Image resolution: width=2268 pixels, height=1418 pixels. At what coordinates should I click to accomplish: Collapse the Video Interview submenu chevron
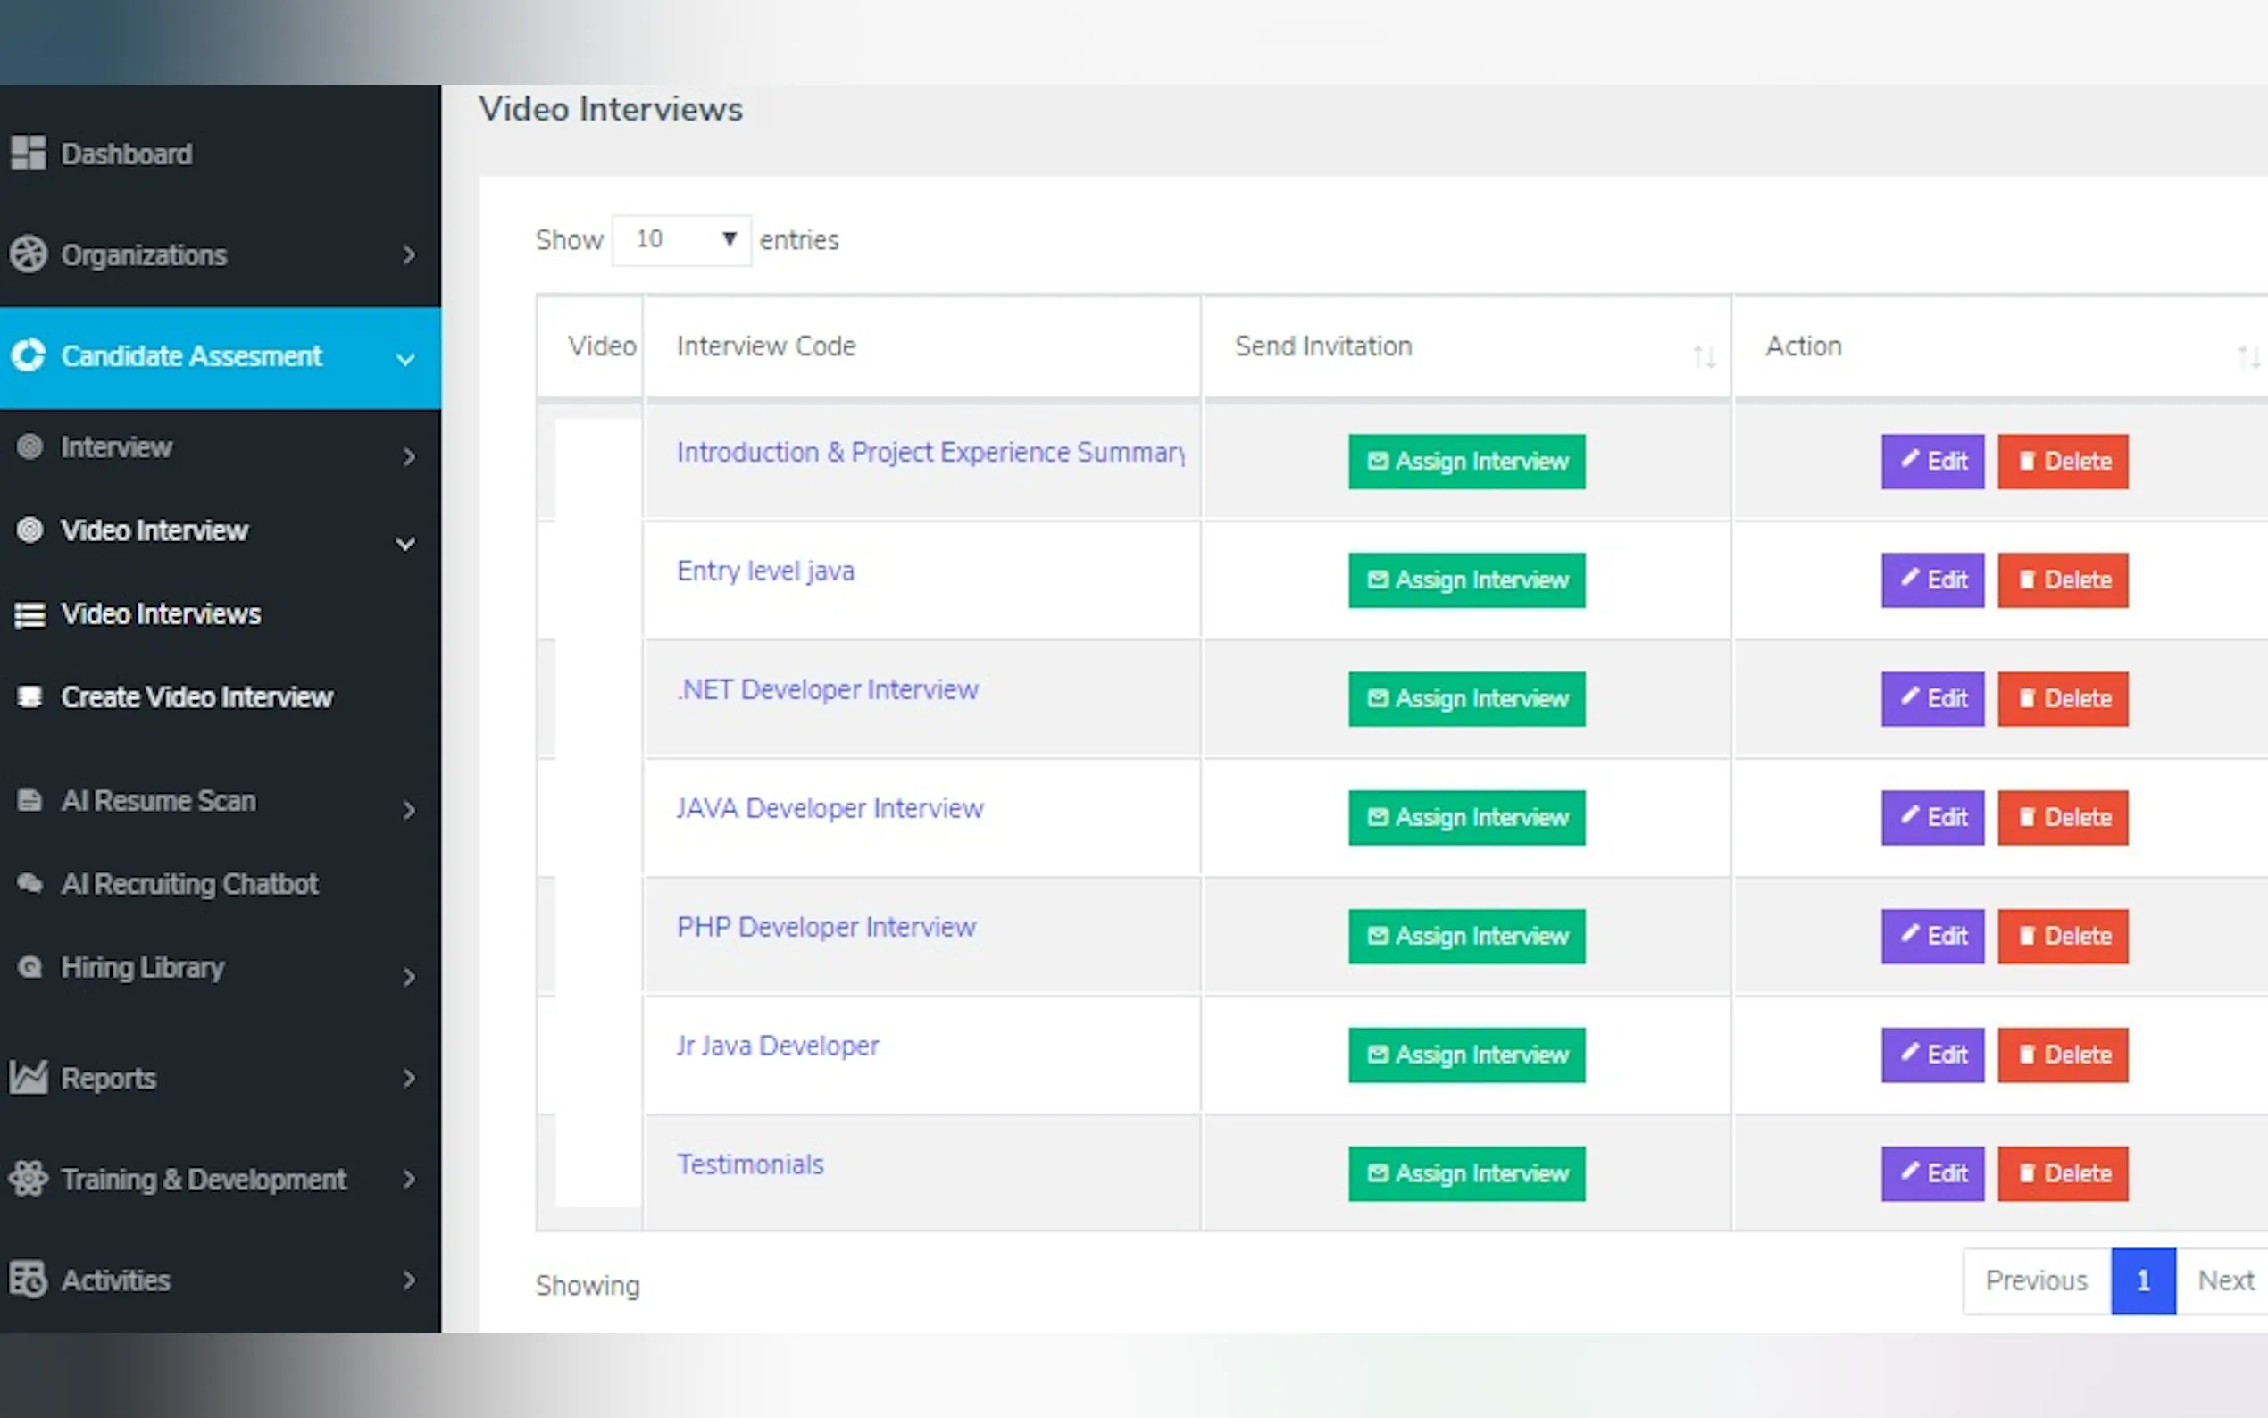[x=405, y=544]
